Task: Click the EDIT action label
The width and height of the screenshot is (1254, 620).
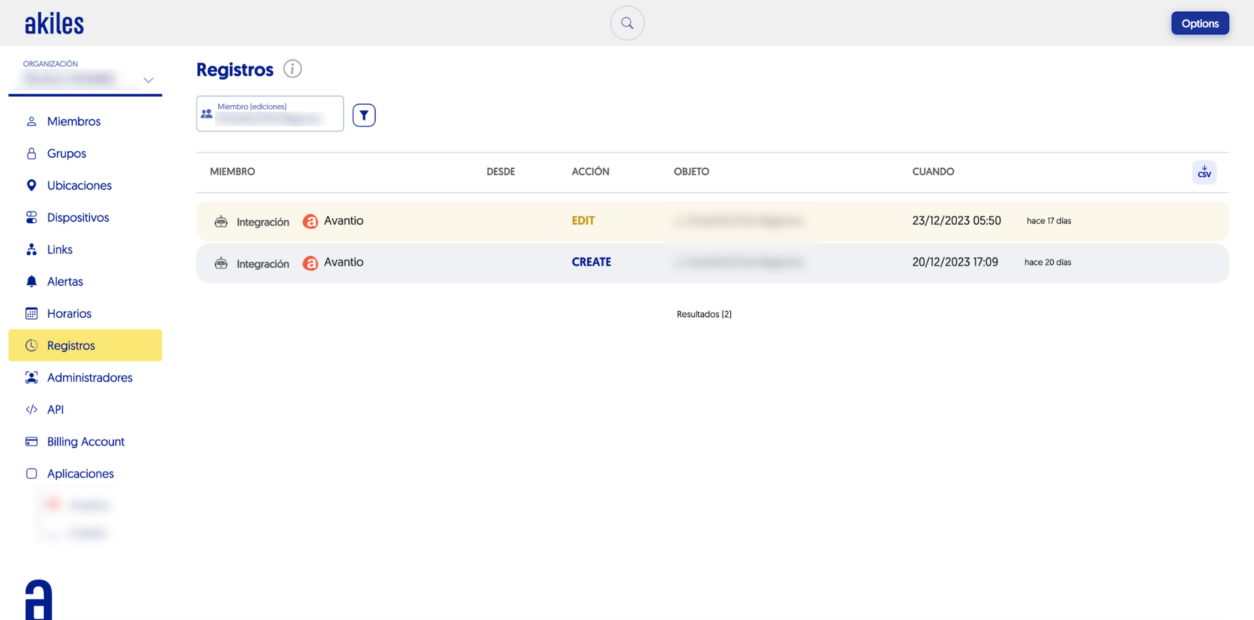Action: pyautogui.click(x=583, y=221)
